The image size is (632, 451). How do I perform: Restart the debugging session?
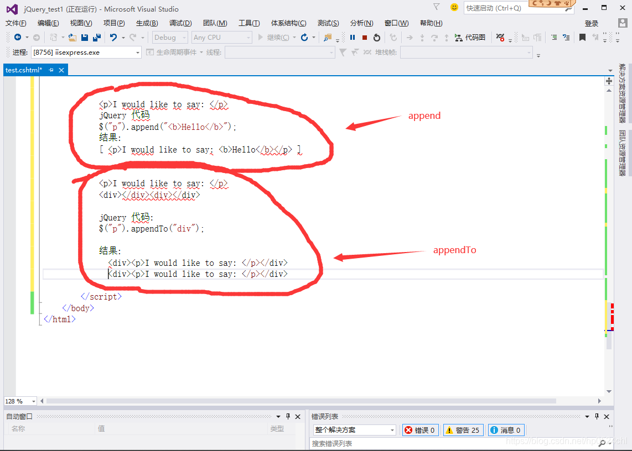coord(376,38)
